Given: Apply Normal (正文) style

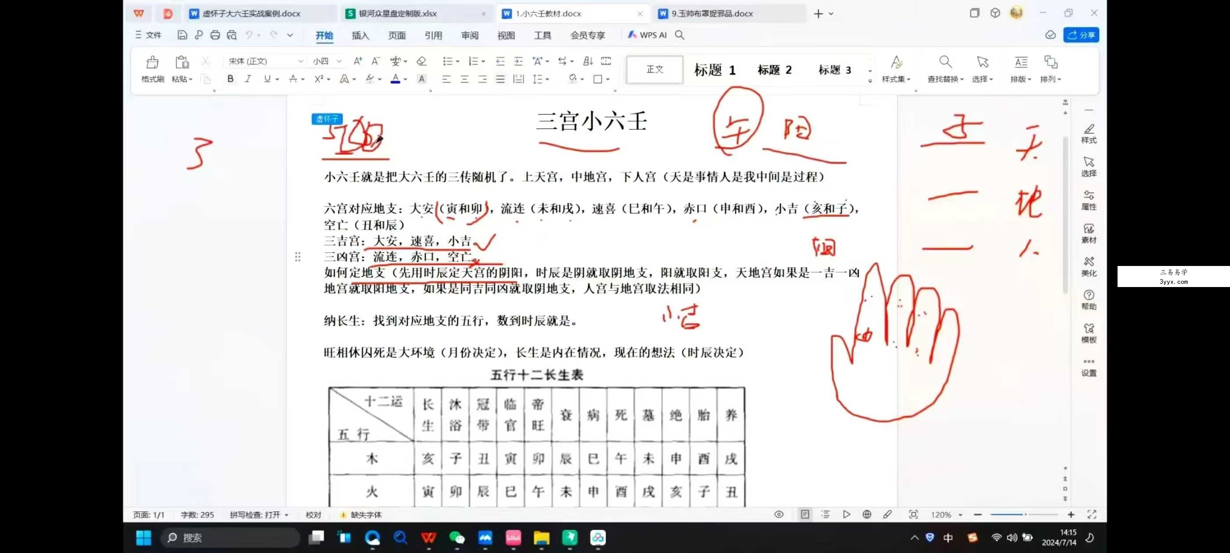Looking at the screenshot, I should coord(655,70).
